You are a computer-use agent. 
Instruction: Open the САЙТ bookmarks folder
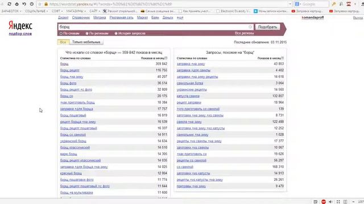coord(94,11)
